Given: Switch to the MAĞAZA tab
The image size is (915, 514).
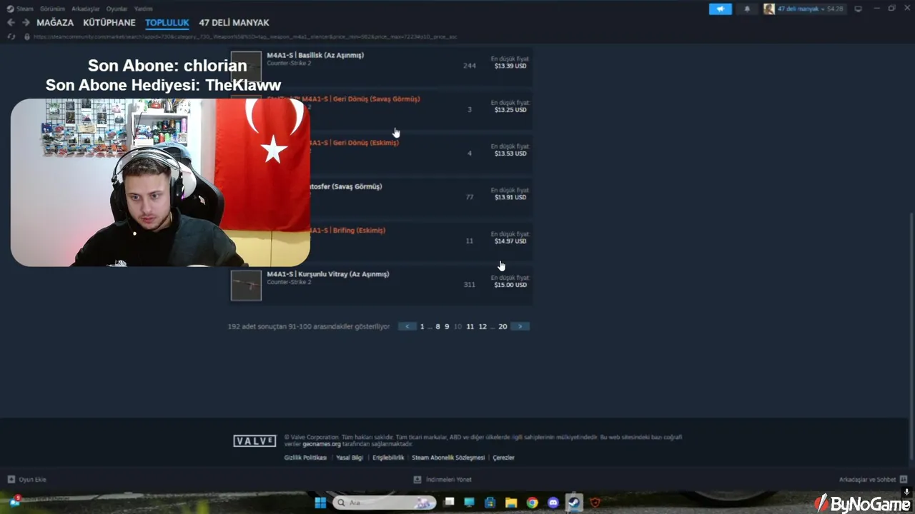Looking at the screenshot, I should (x=55, y=23).
